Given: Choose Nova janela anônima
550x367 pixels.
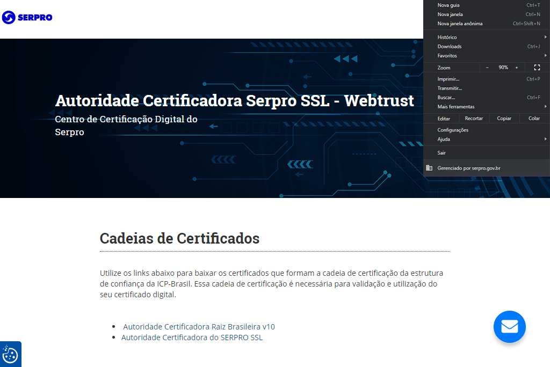Looking at the screenshot, I should [x=460, y=24].
